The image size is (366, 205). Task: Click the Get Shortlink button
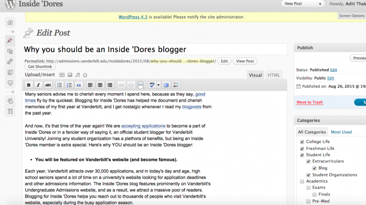coord(40,67)
